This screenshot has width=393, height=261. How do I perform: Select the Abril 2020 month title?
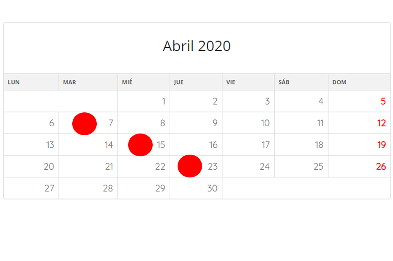point(197,46)
